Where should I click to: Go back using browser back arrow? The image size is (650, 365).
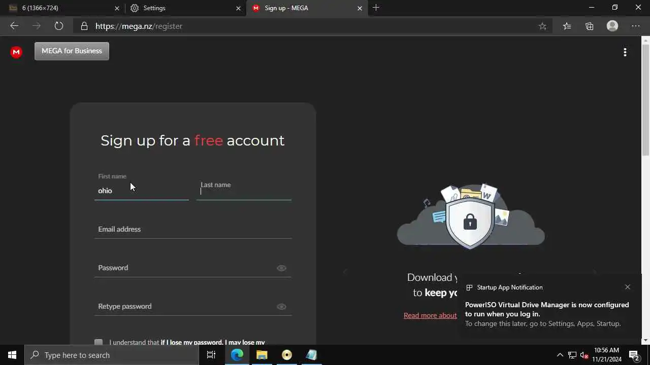[x=14, y=26]
